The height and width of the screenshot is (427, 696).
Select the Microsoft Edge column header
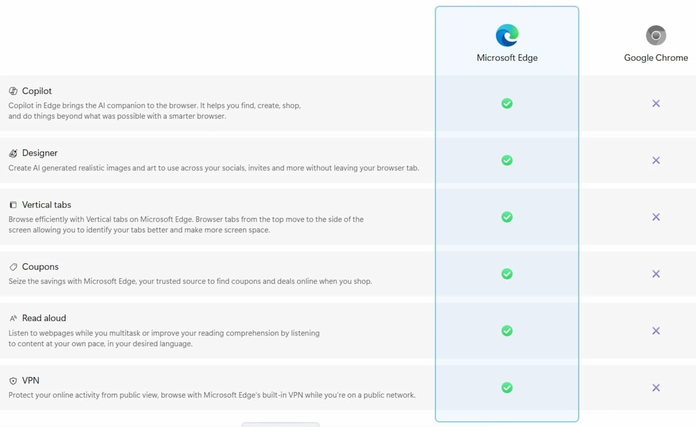[x=507, y=58]
